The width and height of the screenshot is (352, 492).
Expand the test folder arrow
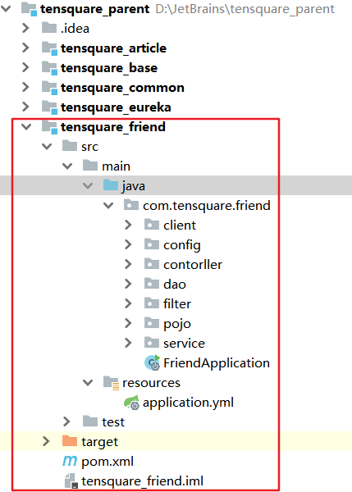tap(66, 421)
